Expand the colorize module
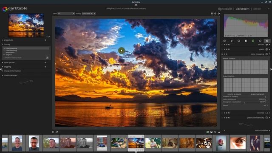 (x=260, y=113)
